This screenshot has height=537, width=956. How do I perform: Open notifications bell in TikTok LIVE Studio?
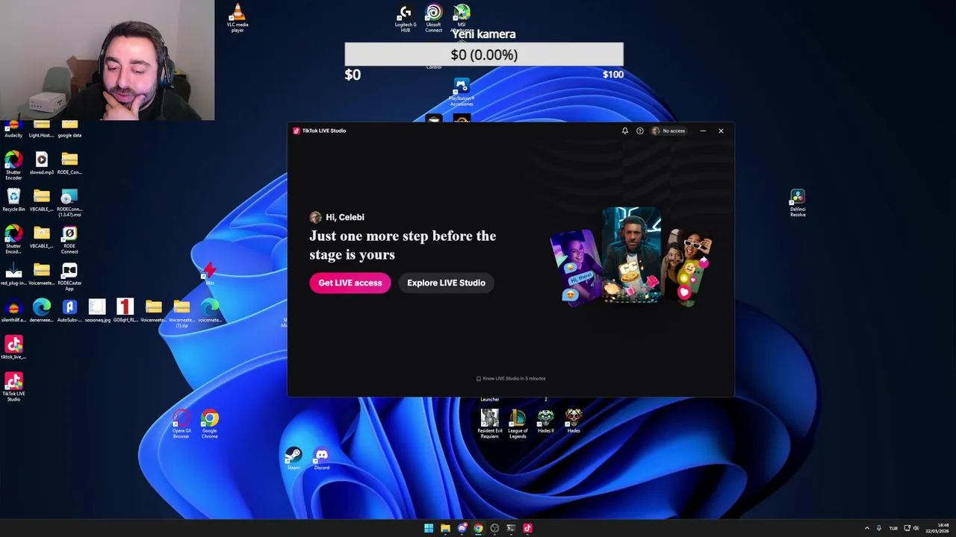tap(625, 131)
